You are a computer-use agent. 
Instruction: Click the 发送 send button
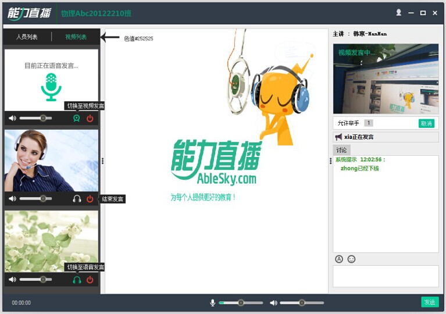(430, 302)
